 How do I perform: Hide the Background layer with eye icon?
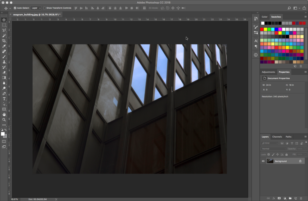click(x=263, y=161)
